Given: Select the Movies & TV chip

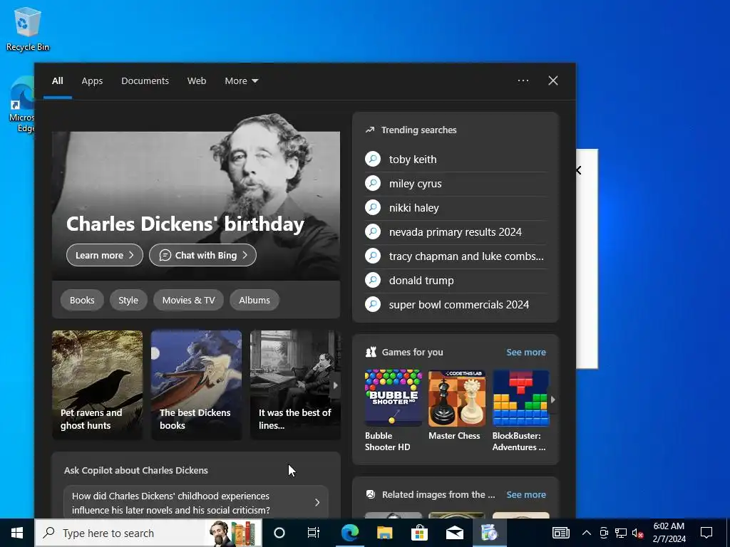Looking at the screenshot, I should tap(188, 300).
